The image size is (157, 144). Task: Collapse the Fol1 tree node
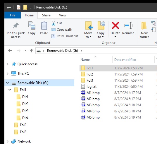point(10,90)
